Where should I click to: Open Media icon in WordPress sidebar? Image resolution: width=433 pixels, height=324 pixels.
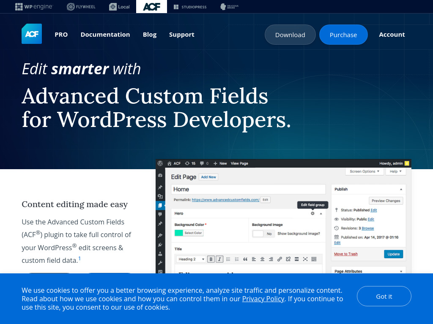click(x=160, y=196)
